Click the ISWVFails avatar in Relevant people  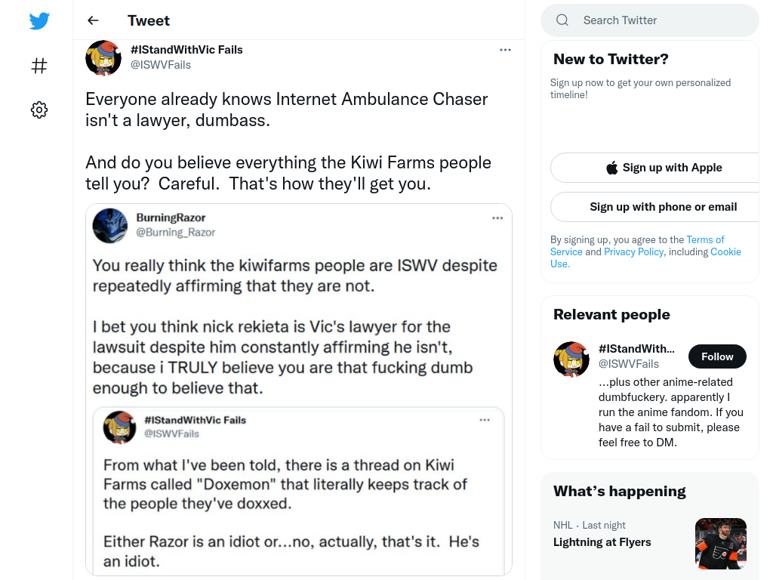pyautogui.click(x=571, y=359)
